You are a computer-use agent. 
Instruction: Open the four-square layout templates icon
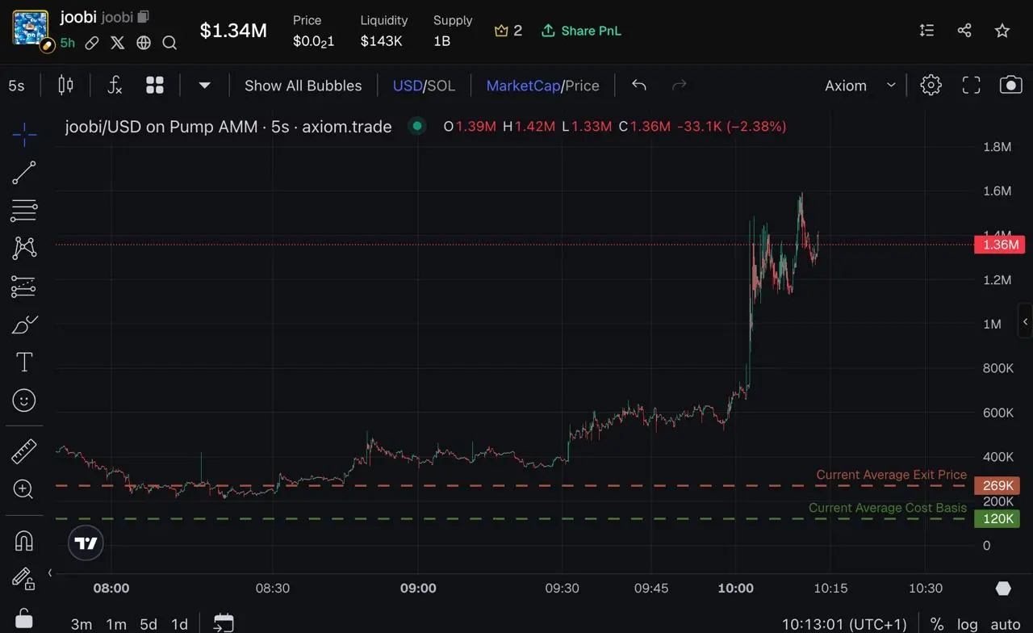[155, 86]
